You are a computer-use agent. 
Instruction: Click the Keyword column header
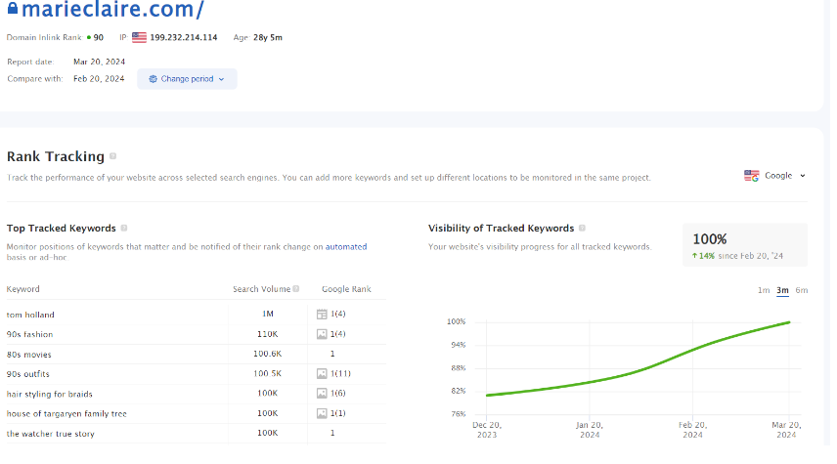coord(22,289)
